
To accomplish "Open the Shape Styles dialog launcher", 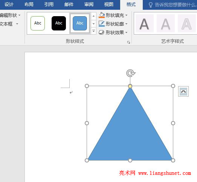I will coord(128,42).
